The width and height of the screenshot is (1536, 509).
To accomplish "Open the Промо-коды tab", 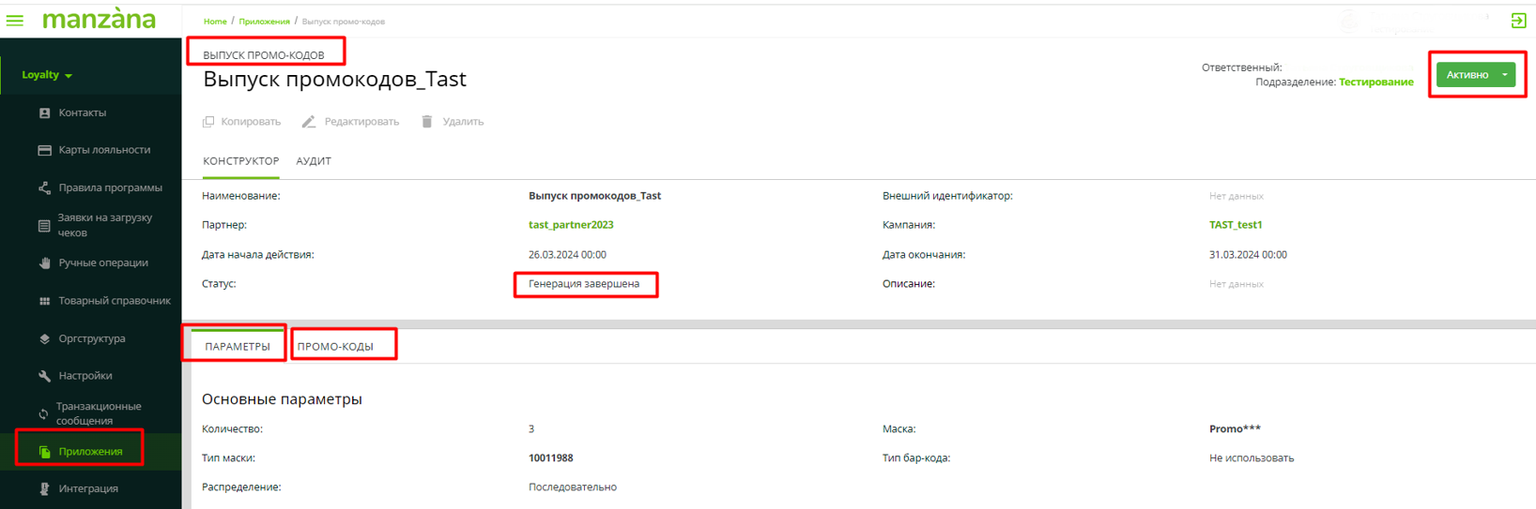I will point(335,347).
